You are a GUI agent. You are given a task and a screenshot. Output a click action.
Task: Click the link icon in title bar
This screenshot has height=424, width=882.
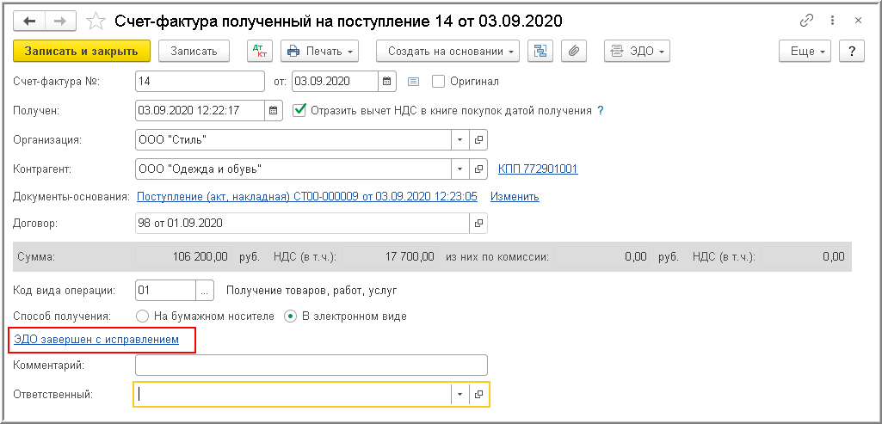pyautogui.click(x=806, y=20)
